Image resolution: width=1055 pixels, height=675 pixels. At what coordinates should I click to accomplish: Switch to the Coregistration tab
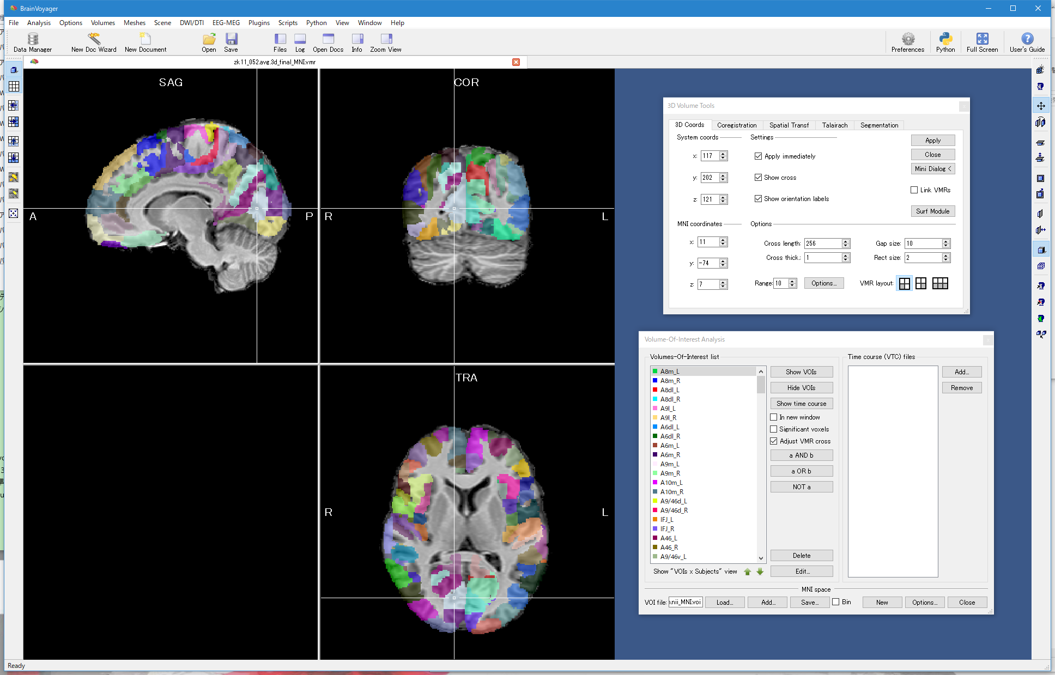pyautogui.click(x=737, y=125)
